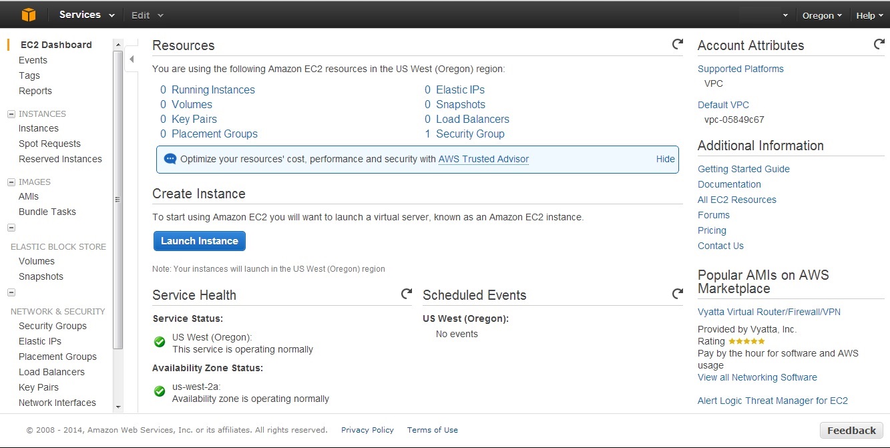This screenshot has width=890, height=448.
Task: Open the All EC2 Resources link
Action: click(x=737, y=200)
